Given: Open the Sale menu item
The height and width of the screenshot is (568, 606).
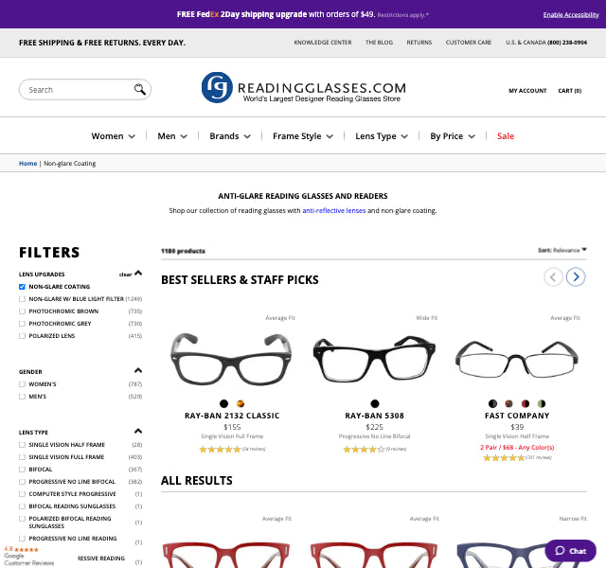Looking at the screenshot, I should click(506, 136).
